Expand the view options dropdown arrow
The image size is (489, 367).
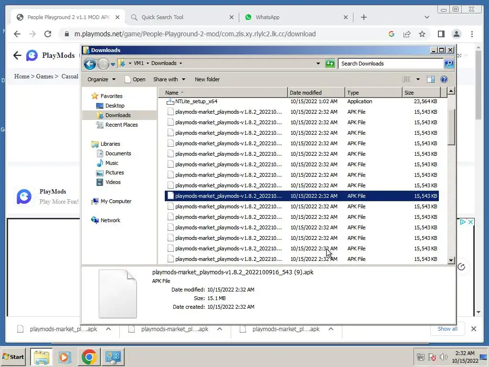418,79
